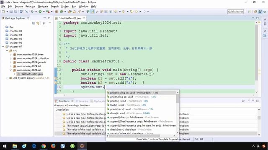
Task: Click the New Java Class green icon
Action: 62,12
